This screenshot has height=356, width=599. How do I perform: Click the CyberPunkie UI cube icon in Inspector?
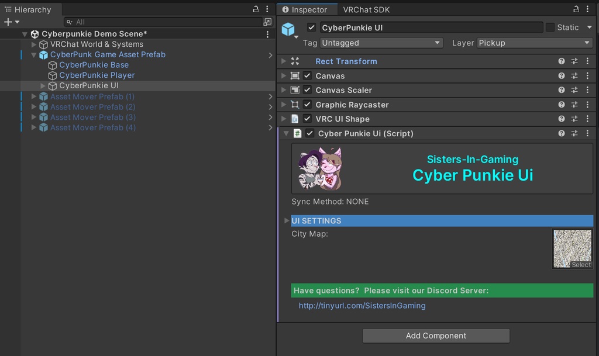pyautogui.click(x=289, y=27)
